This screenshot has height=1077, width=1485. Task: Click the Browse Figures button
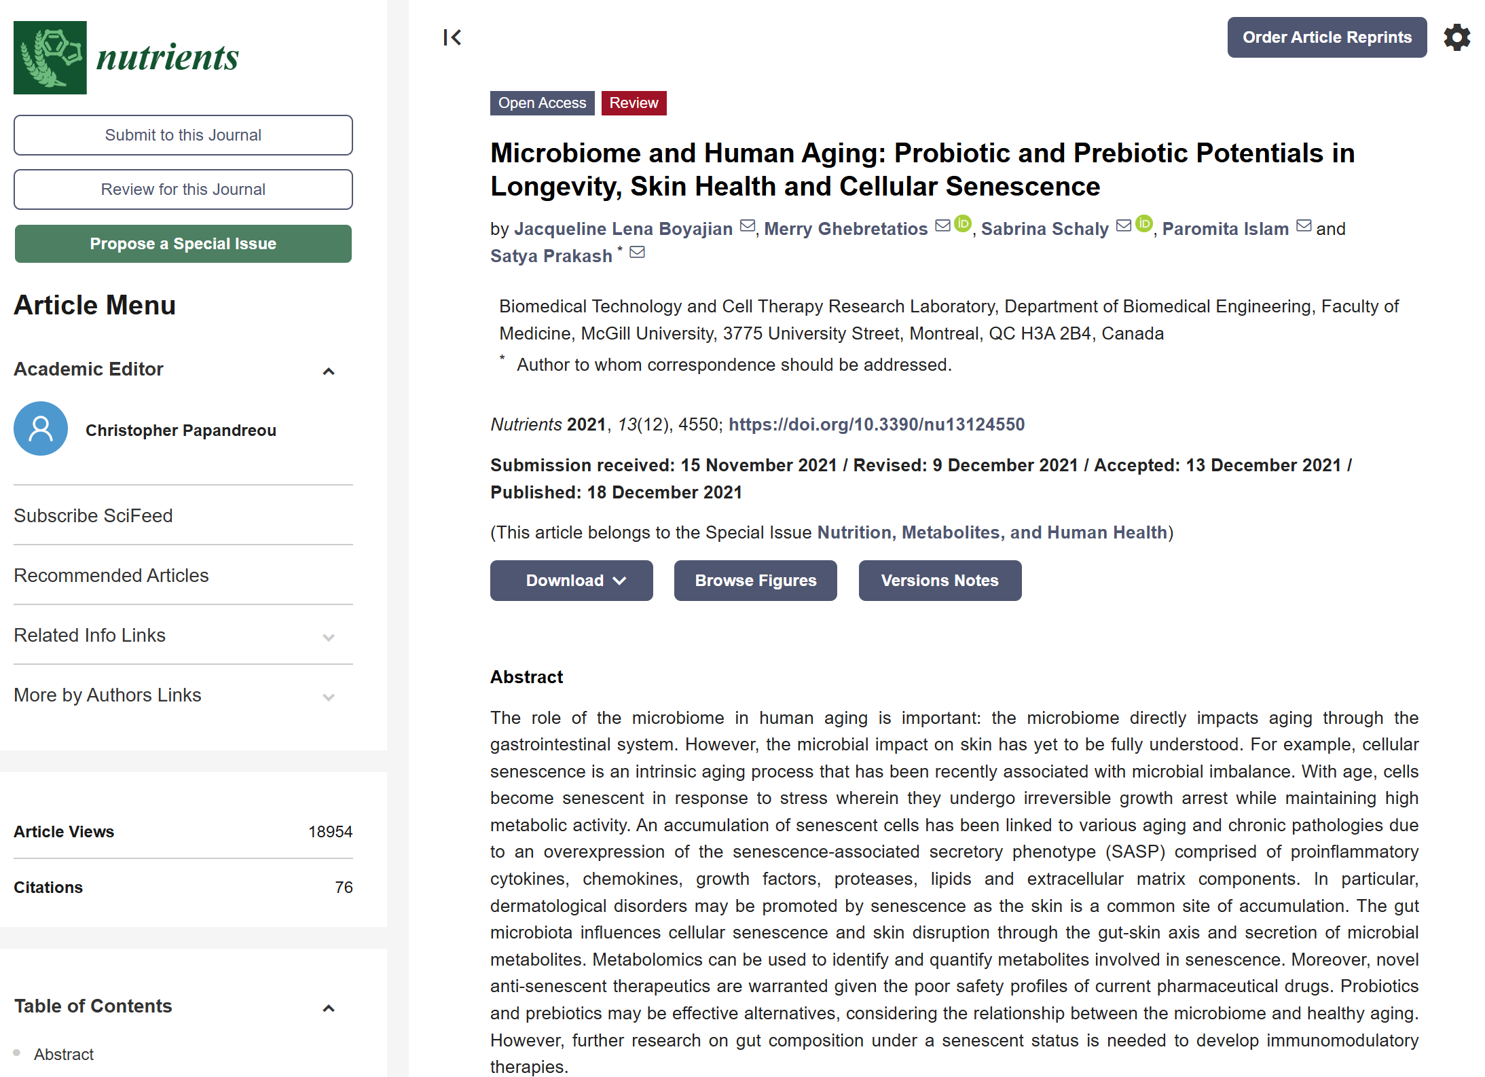coord(755,581)
